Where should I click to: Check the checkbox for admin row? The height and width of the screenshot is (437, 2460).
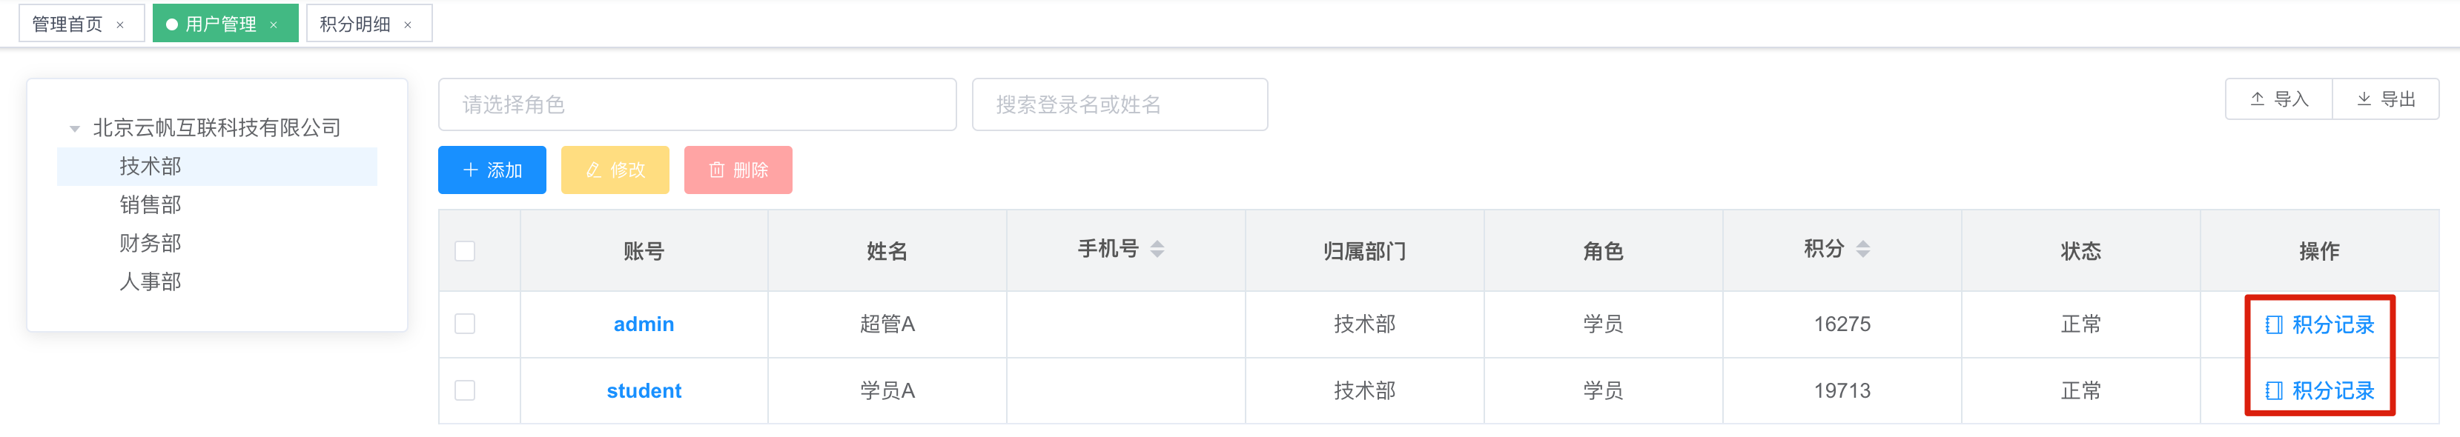465,324
